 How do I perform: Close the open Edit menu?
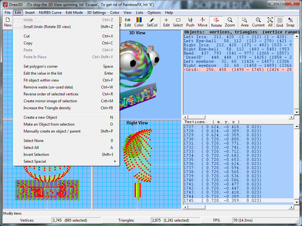18,13
